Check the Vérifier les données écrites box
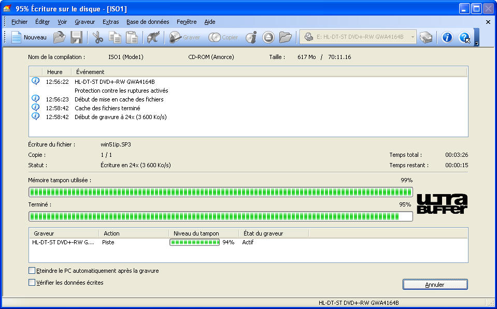497x309 pixels. (32, 283)
